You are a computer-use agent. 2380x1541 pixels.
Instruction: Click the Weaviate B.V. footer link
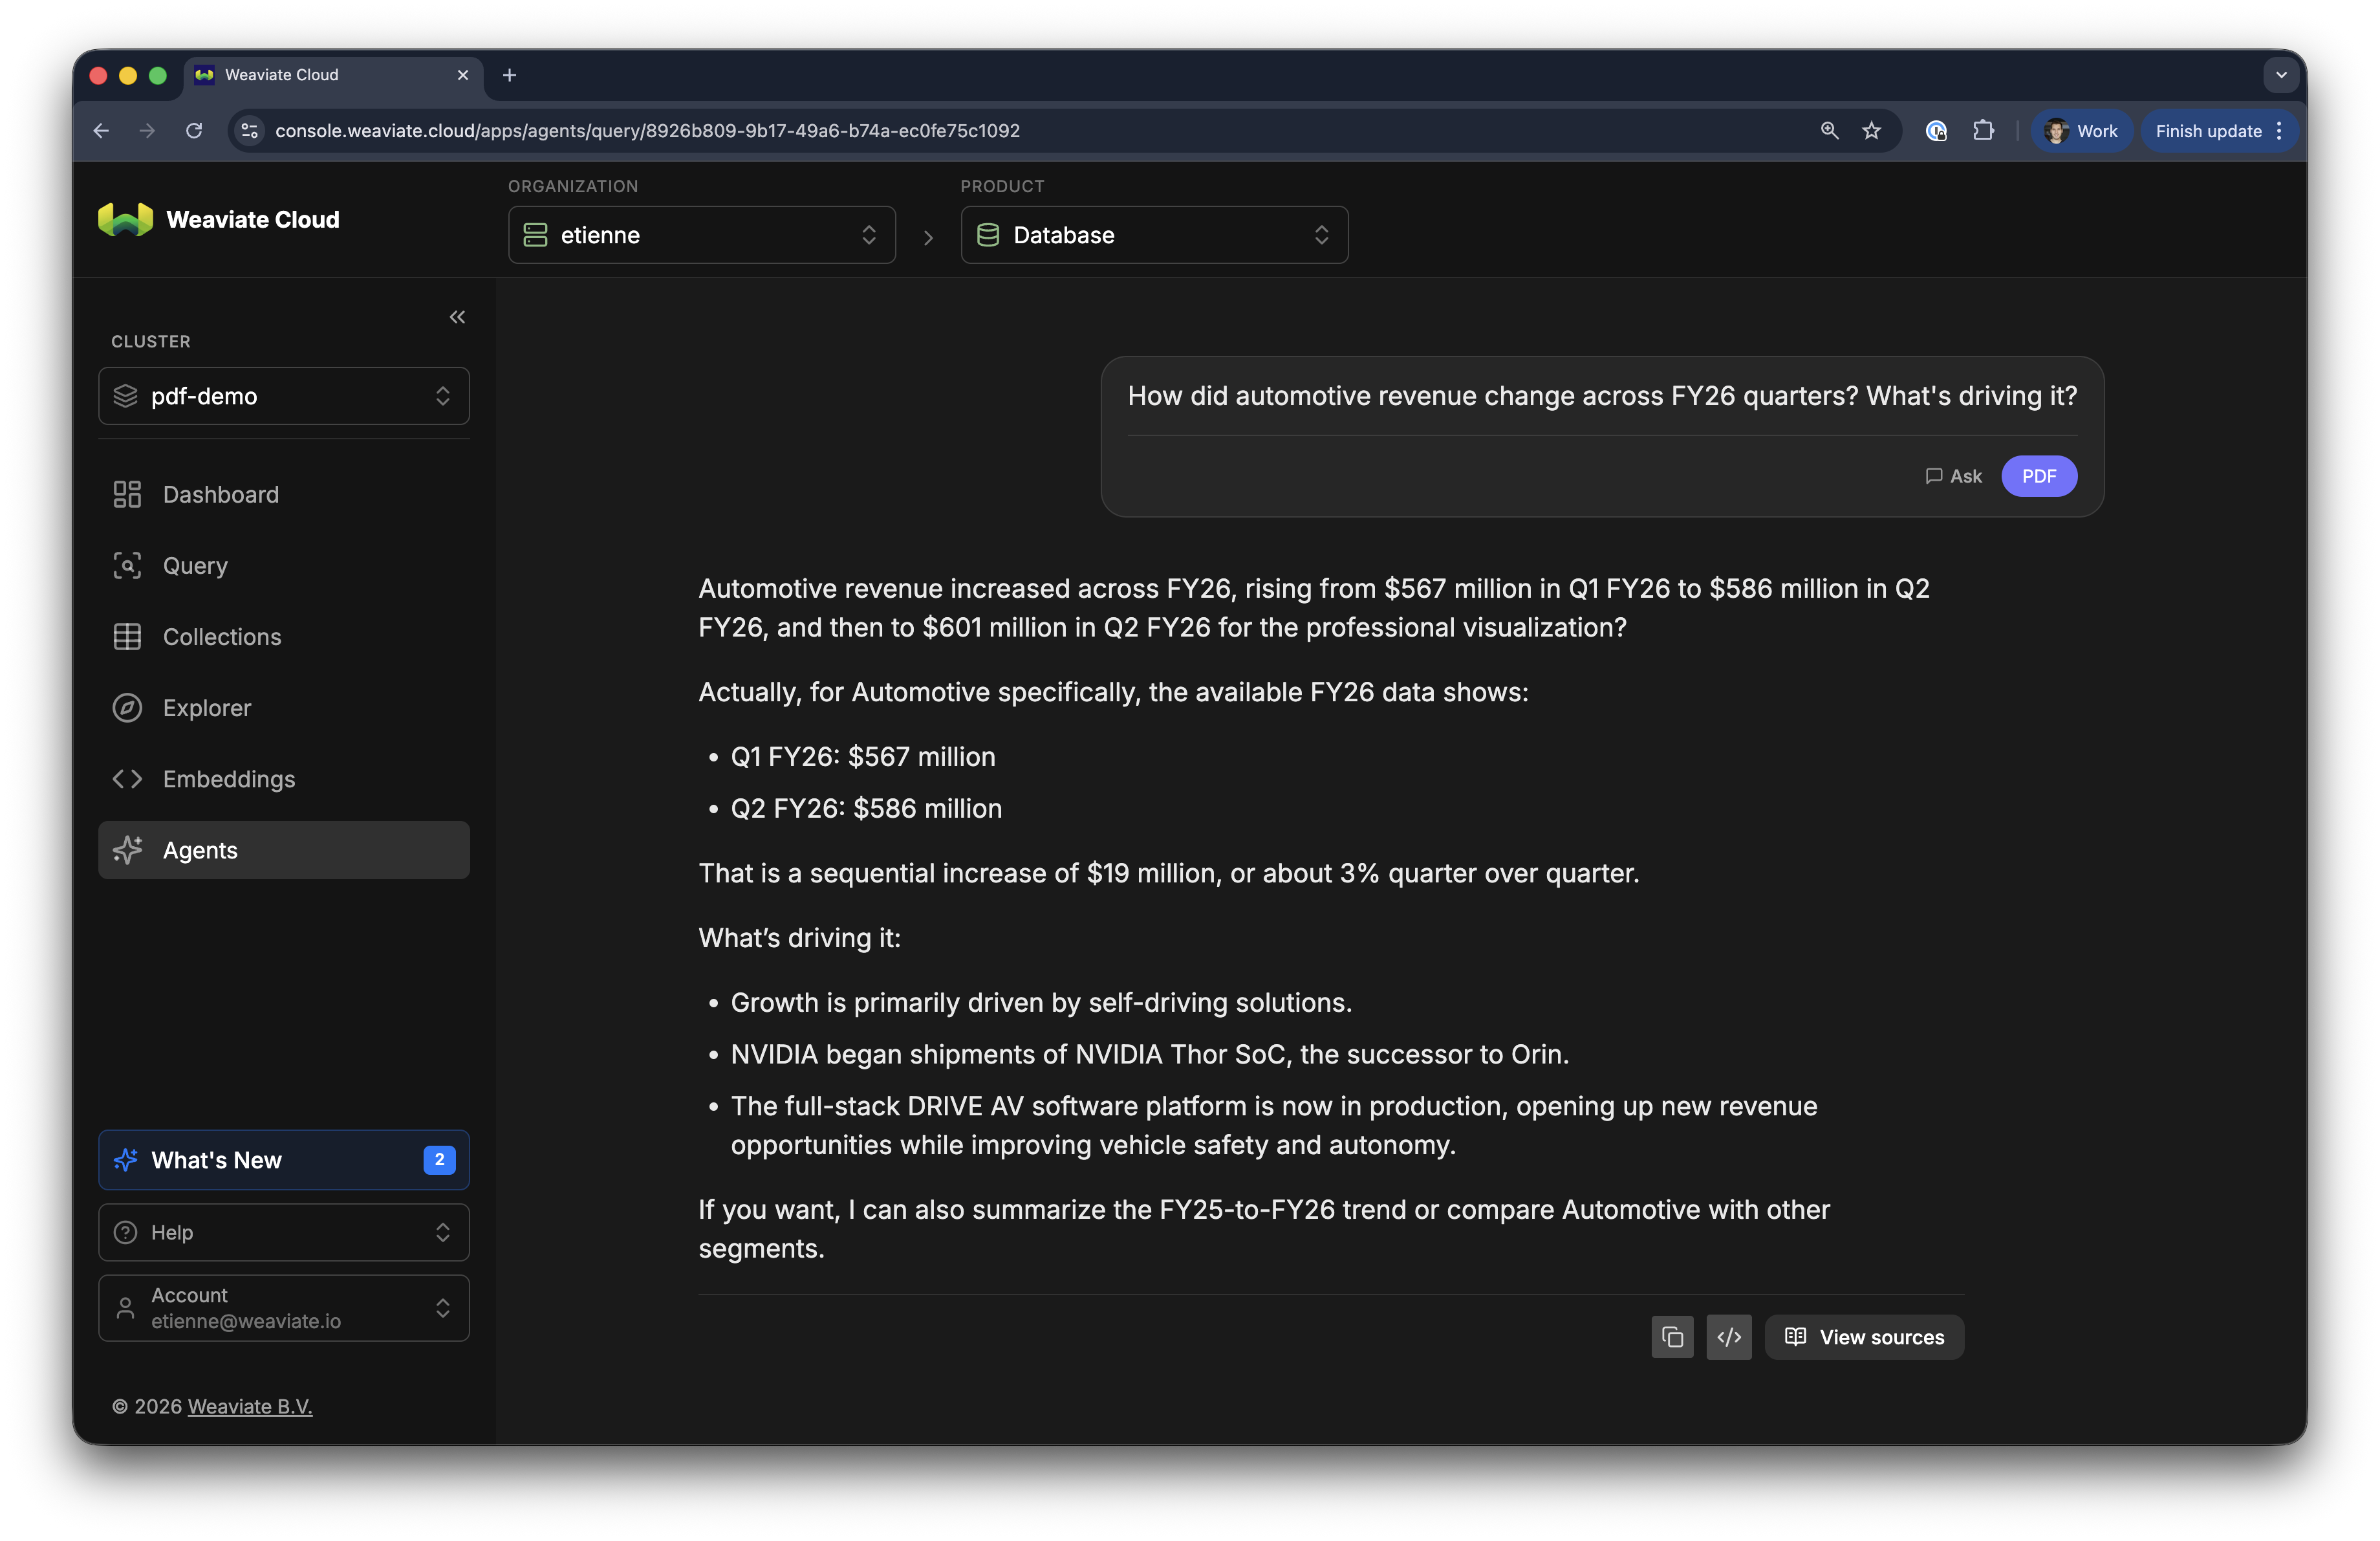pos(250,1406)
